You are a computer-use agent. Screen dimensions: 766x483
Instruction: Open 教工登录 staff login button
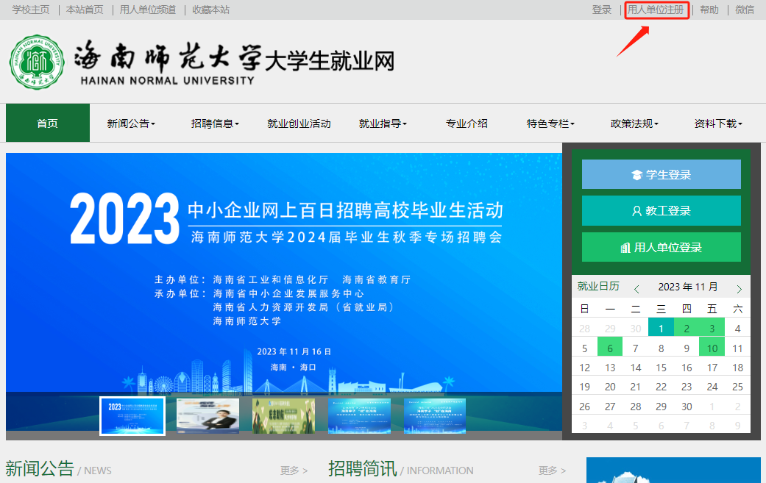pyautogui.click(x=661, y=211)
